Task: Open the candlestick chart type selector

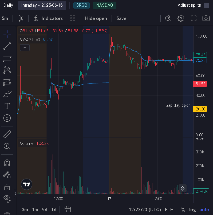Action: (21, 18)
